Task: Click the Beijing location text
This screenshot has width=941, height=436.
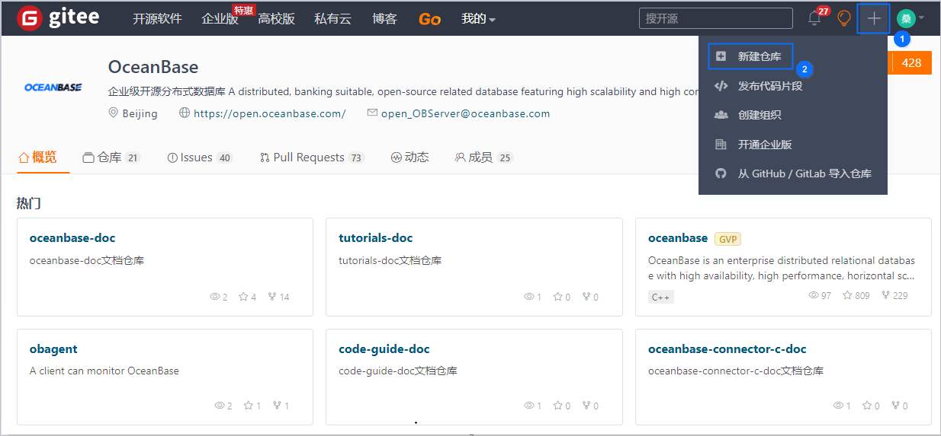Action: click(x=140, y=113)
